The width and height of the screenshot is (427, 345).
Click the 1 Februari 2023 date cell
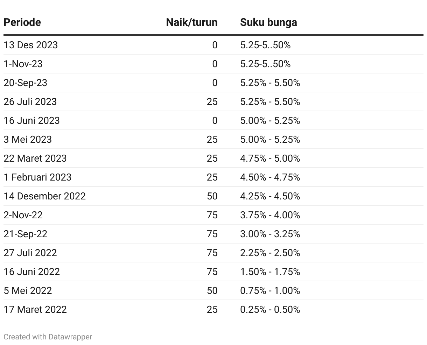click(x=37, y=177)
